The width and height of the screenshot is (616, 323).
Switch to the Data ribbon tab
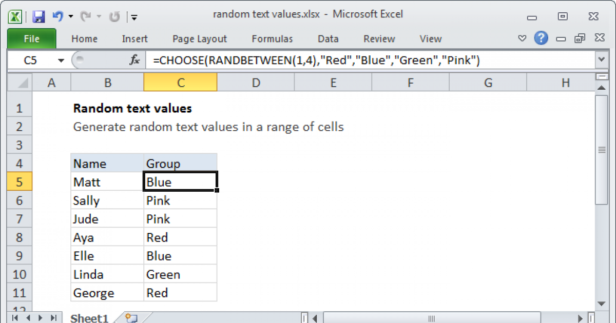point(328,38)
